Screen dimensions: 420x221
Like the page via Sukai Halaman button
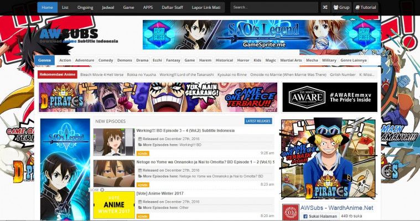[320, 216]
